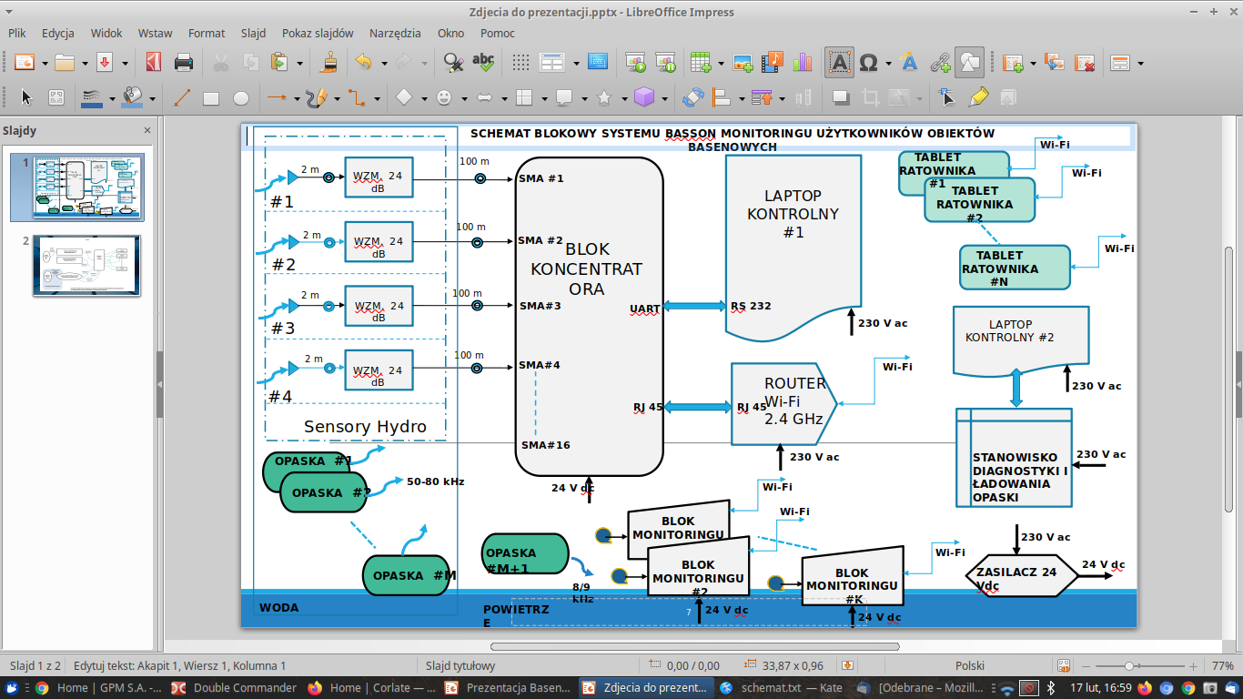Insert a chart using chart icon
Image resolution: width=1243 pixels, height=699 pixels.
tap(802, 63)
